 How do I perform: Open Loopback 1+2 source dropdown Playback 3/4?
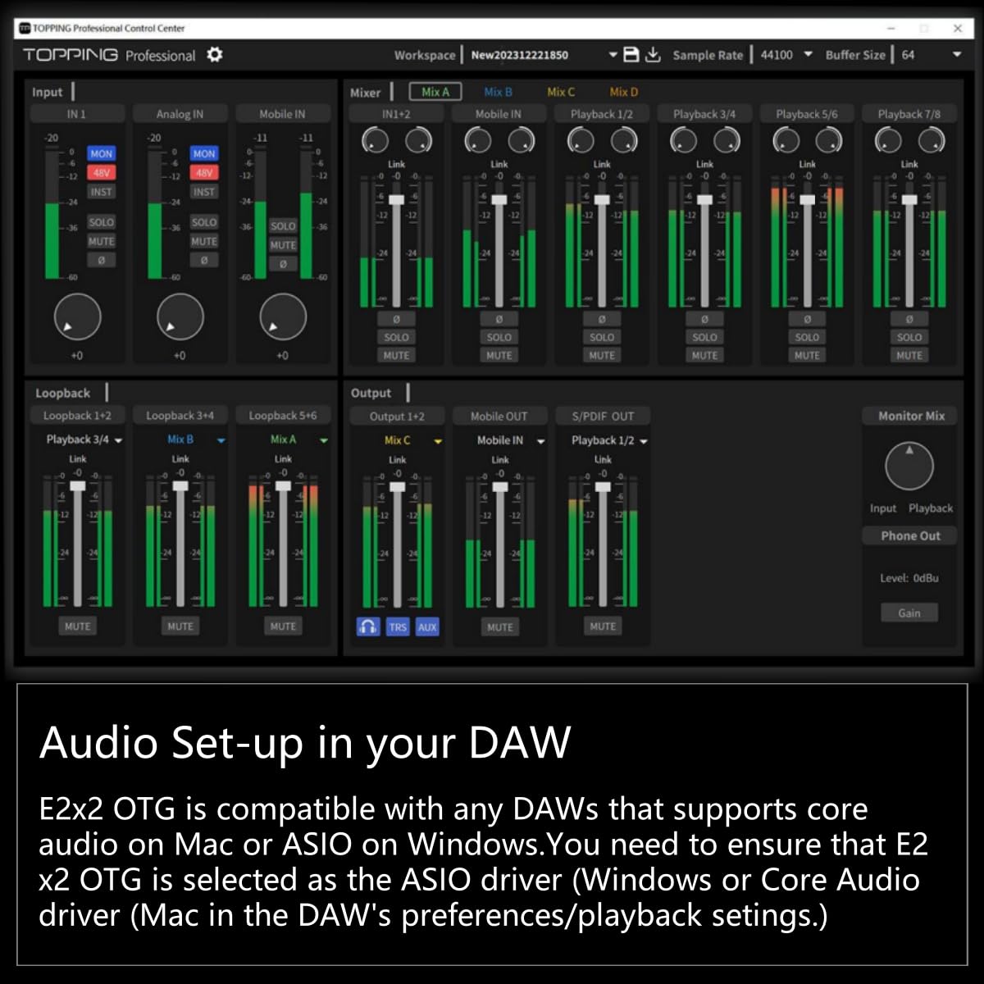(84, 440)
